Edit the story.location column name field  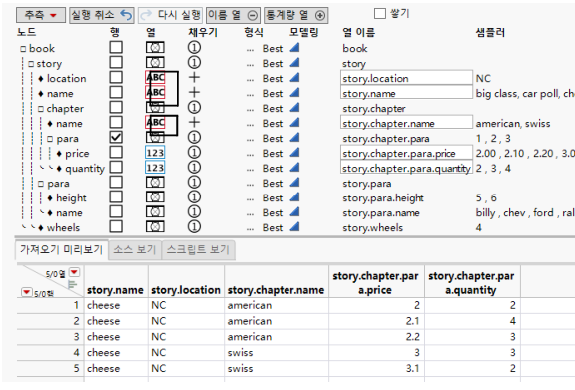point(406,78)
